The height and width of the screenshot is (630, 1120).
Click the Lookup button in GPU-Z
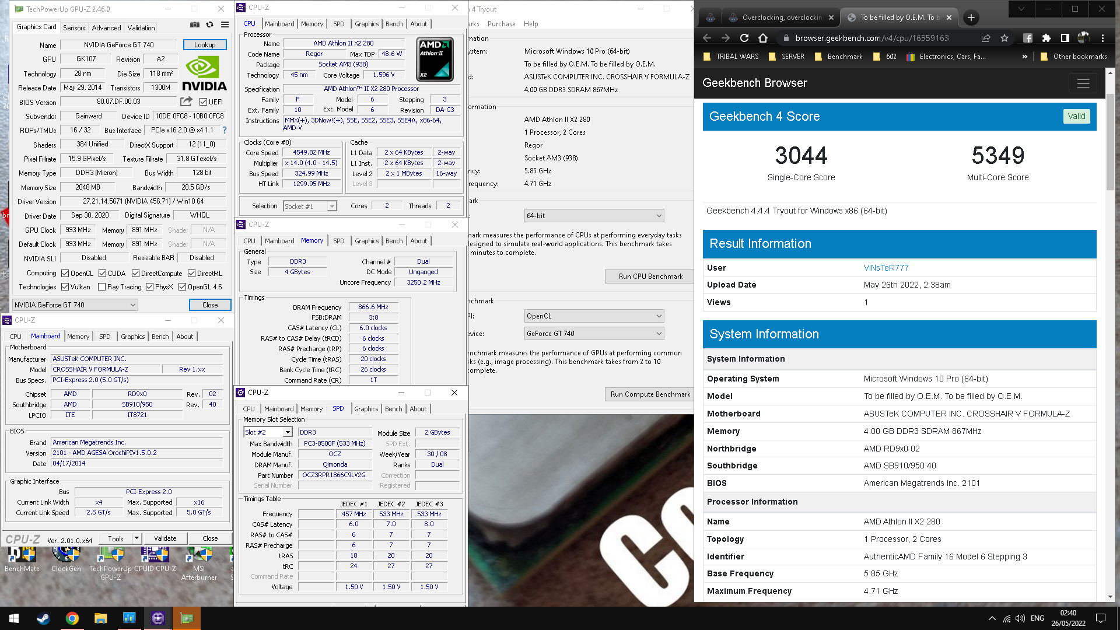pos(205,45)
